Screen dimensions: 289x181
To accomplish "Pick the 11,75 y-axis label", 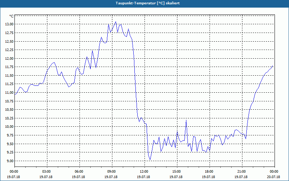I will 9,67.
